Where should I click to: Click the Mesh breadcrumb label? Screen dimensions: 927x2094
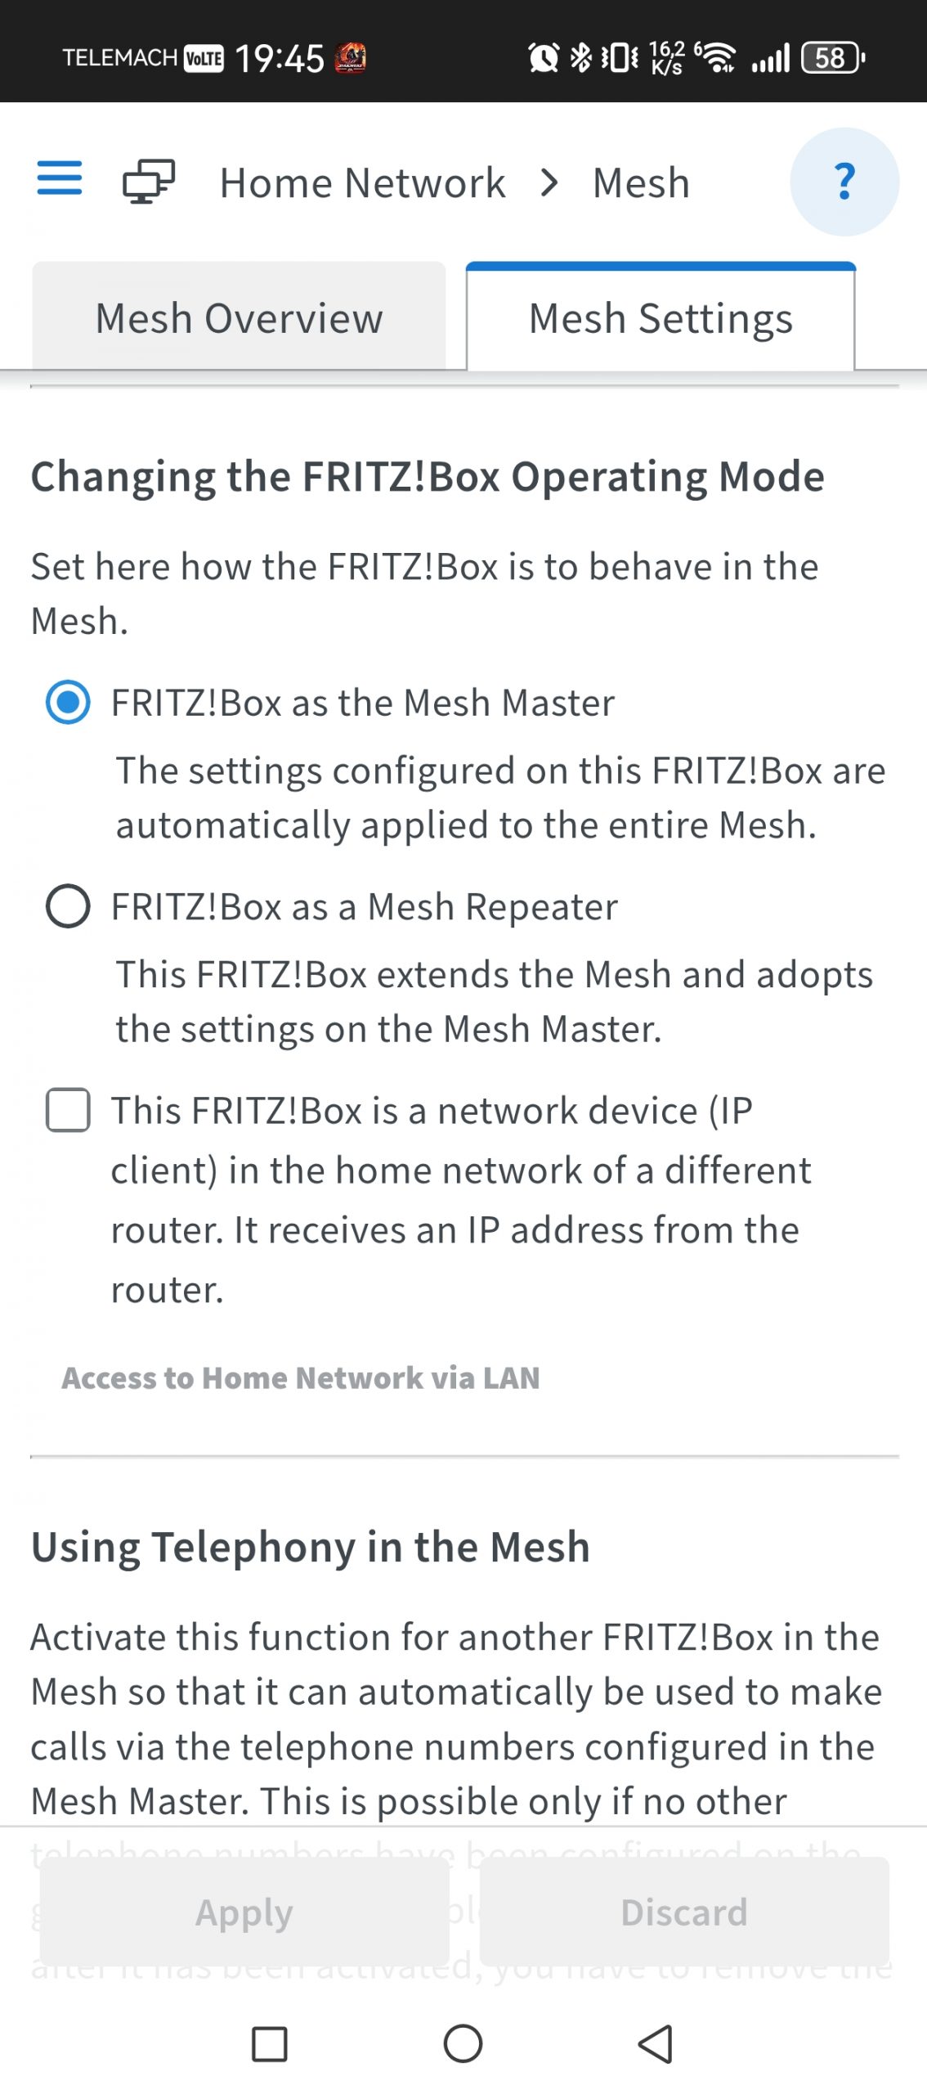tap(642, 182)
